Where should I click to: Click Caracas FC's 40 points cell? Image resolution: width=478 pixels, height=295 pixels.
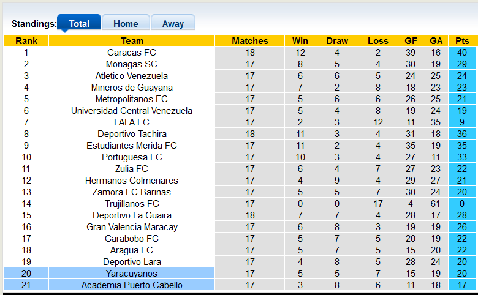pyautogui.click(x=462, y=53)
